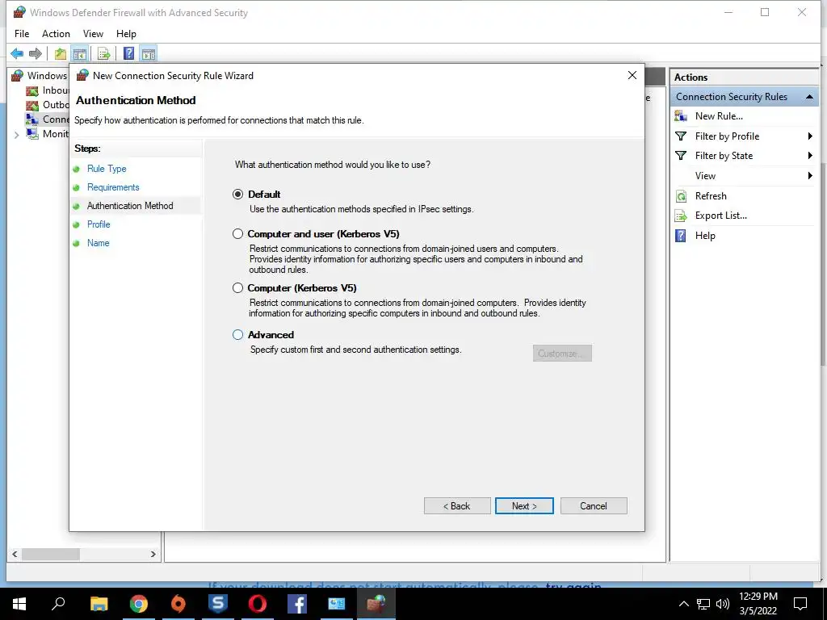The image size is (827, 620).
Task: Click the Outbound Rules brick wall icon
Action: (x=32, y=105)
